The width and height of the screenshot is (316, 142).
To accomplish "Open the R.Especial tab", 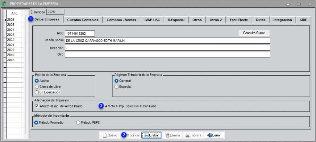I will click(176, 20).
